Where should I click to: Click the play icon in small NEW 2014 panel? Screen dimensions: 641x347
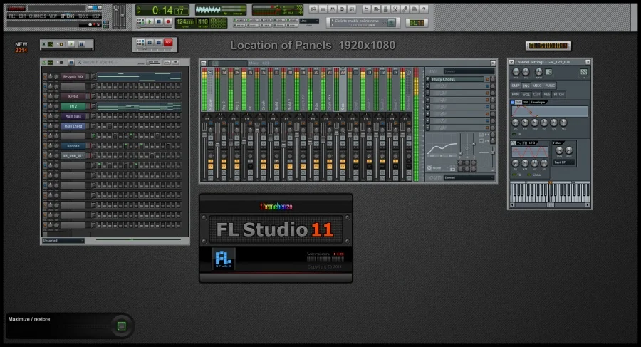71,44
